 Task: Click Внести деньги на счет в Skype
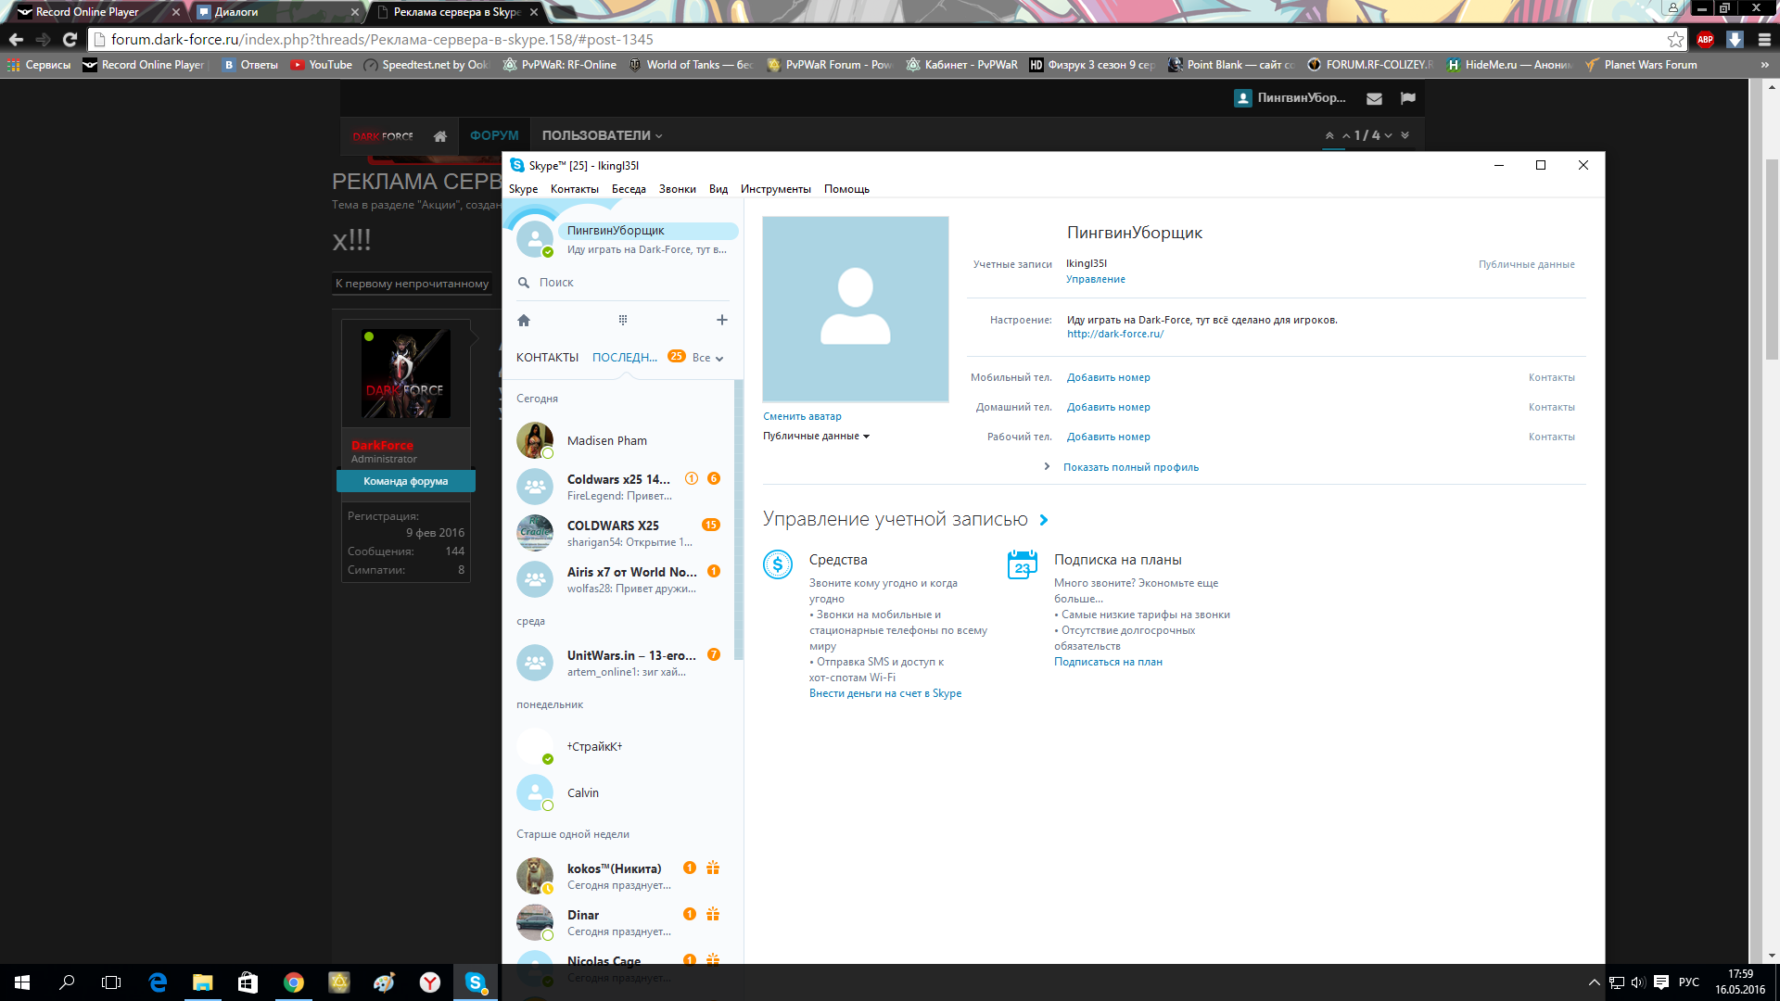[885, 694]
